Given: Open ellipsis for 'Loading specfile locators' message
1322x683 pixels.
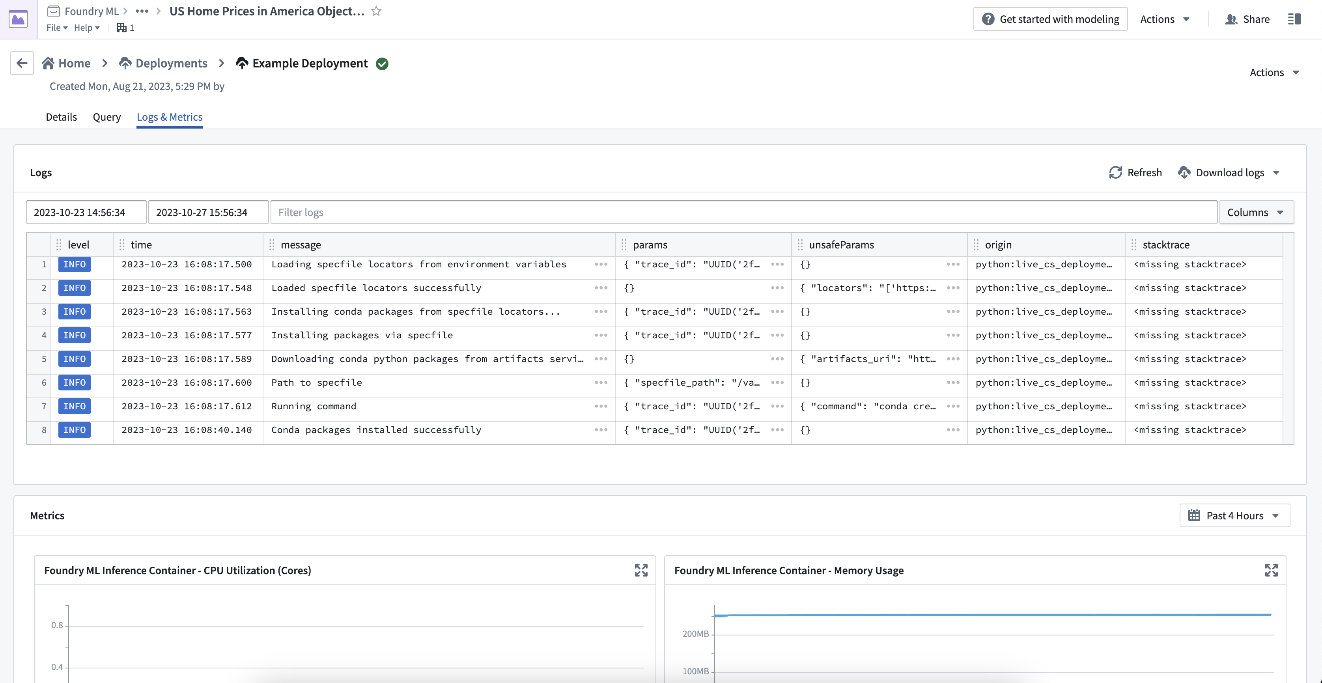Looking at the screenshot, I should (601, 264).
